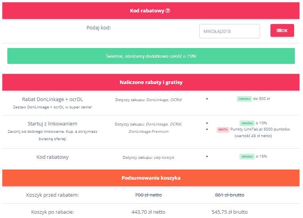Select the crossed-out 700 zł netto price

pos(149,195)
